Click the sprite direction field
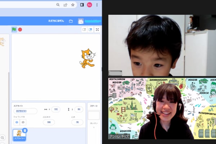This screenshot has height=144, width=216. click(77, 122)
